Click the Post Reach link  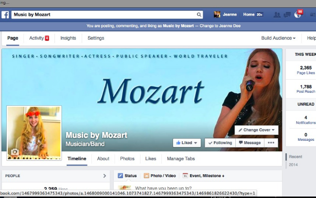[306, 92]
